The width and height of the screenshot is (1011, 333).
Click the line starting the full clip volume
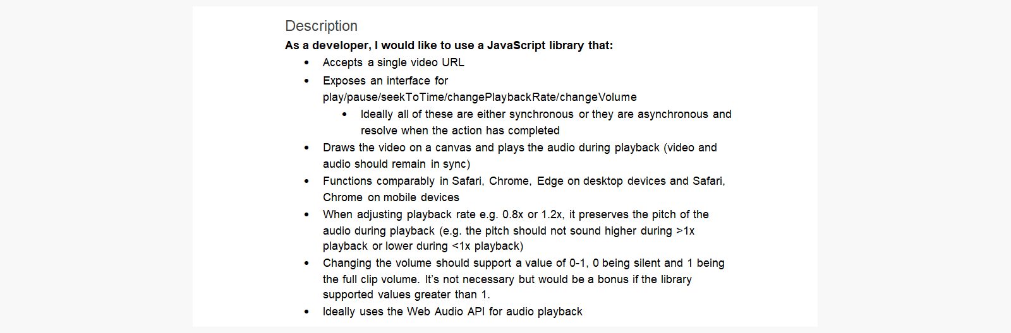coord(507,279)
